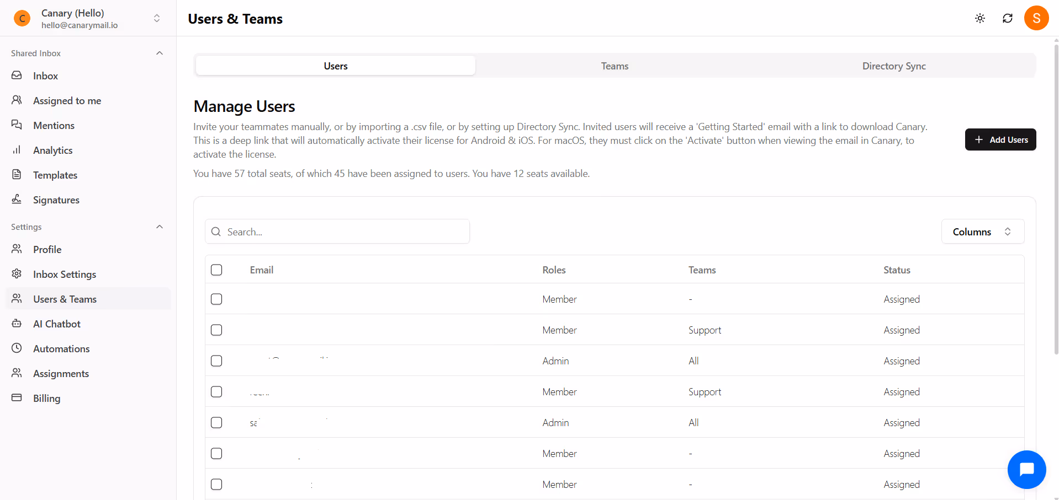Open the blue chat support bubble

point(1026,470)
